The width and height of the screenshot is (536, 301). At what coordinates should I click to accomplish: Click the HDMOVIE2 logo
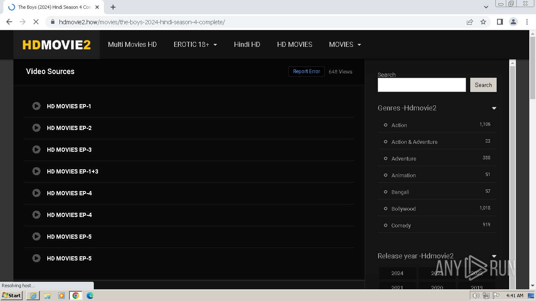tap(57, 45)
